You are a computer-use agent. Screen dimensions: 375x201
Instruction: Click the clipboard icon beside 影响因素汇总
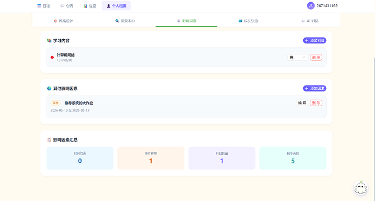pos(49,139)
